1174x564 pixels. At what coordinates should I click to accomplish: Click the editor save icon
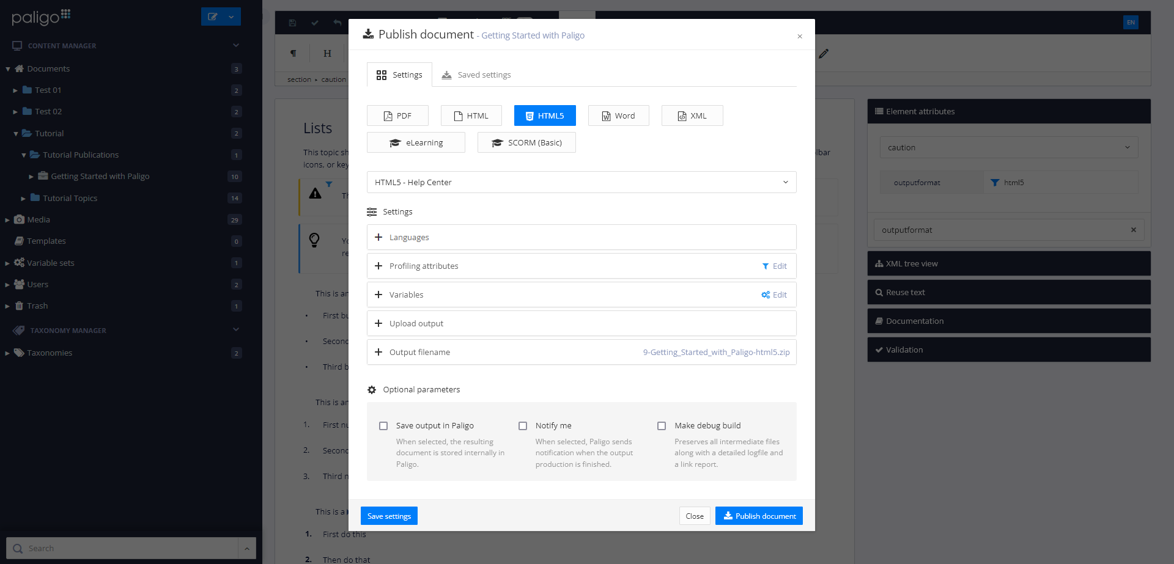pos(292,23)
